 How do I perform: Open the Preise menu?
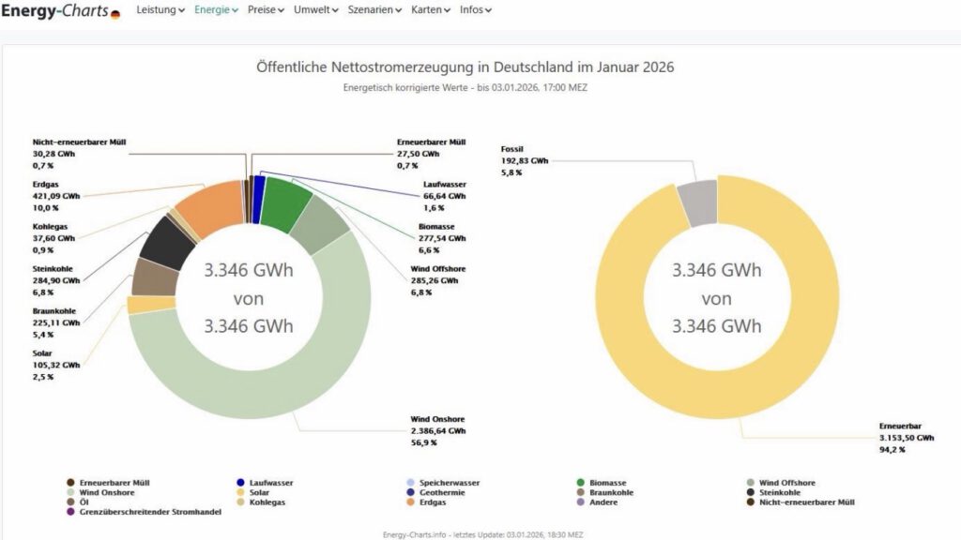(x=268, y=10)
